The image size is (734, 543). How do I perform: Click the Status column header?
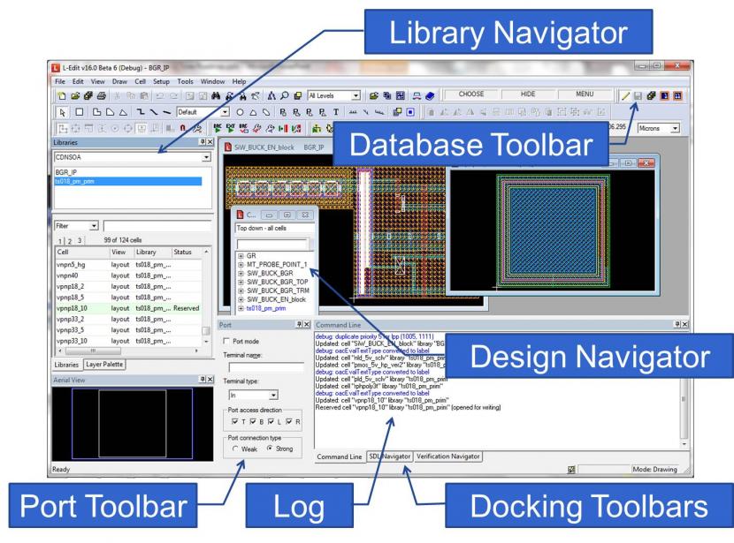click(x=187, y=253)
